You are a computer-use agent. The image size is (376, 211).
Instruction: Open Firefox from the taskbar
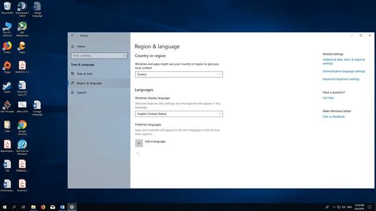pyautogui.click(x=43, y=207)
